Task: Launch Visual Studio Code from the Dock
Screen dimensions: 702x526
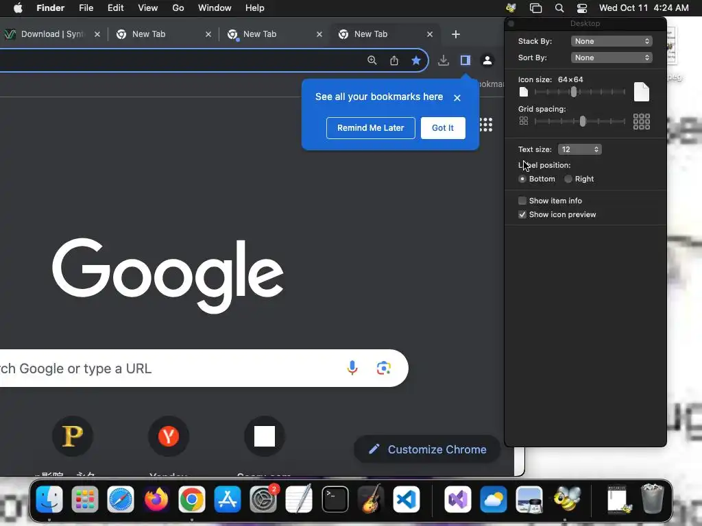Action: pos(406,499)
